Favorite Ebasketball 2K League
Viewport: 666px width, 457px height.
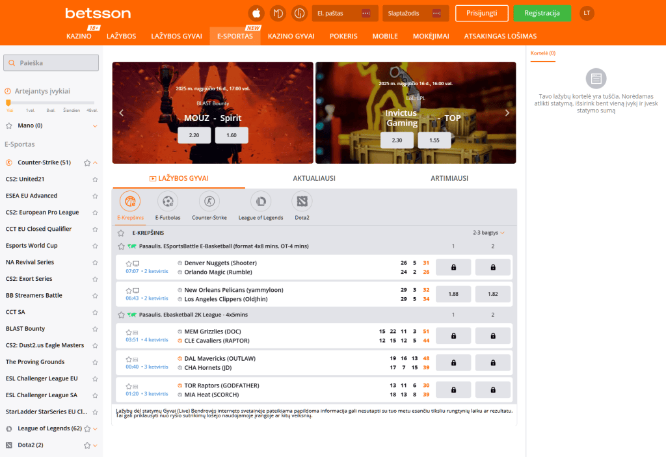coord(121,315)
